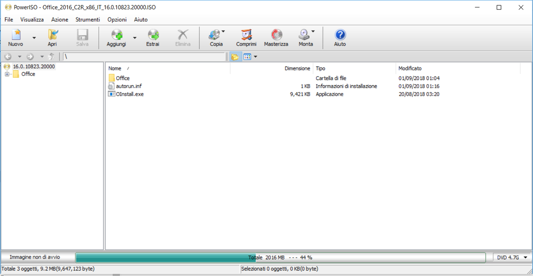Image resolution: width=533 pixels, height=276 pixels.
Task: Toggle the folder tree panel button
Action: [x=235, y=57]
